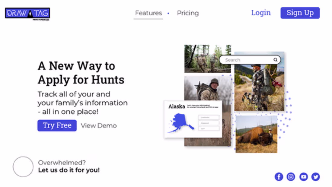
Task: Click the magnifier icon in the search bar
Action: pos(275,60)
